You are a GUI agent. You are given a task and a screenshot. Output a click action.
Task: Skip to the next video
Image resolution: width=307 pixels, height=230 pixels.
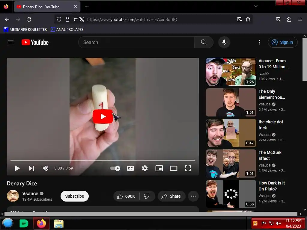[31, 168]
